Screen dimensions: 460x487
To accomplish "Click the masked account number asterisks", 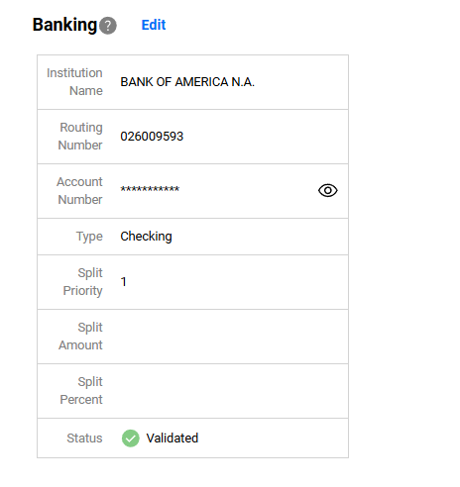I will coord(150,189).
